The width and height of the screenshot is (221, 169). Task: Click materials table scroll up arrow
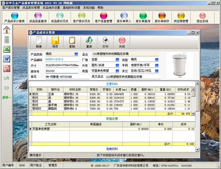pyautogui.click(x=193, y=89)
